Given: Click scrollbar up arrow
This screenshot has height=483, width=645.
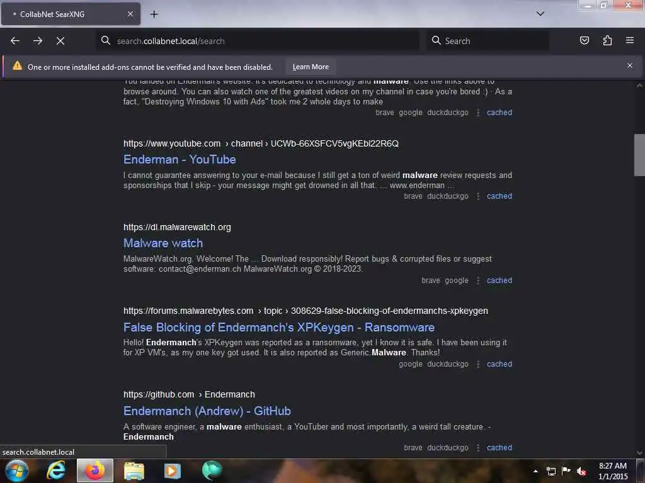Looking at the screenshot, I should [x=639, y=86].
